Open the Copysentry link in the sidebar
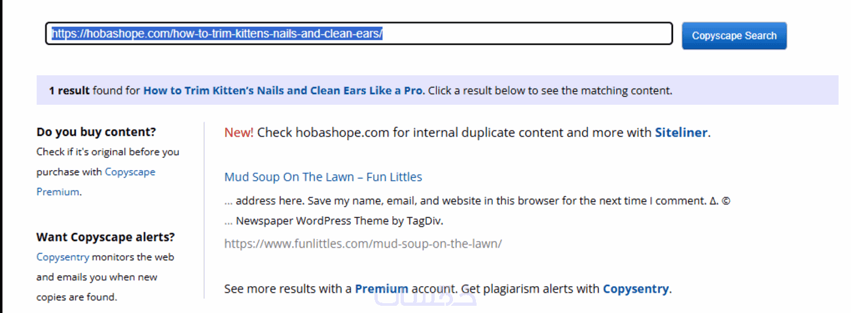Screen dimensions: 851x313 click(63, 257)
